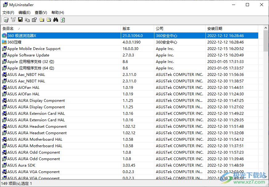The image size is (269, 187).
Task: Click install date 2022-12-15 16:20:52
Action: pyautogui.click(x=226, y=49)
